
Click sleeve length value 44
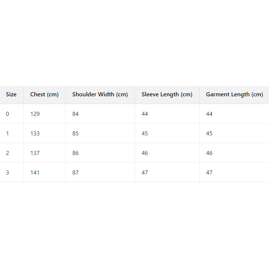[x=145, y=114]
